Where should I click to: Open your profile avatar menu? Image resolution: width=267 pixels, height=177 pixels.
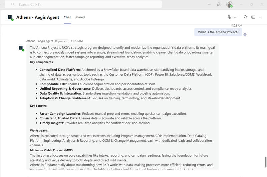(x=229, y=4)
